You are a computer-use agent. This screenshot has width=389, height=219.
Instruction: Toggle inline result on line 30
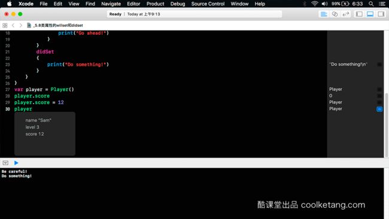pyautogui.click(x=379, y=109)
